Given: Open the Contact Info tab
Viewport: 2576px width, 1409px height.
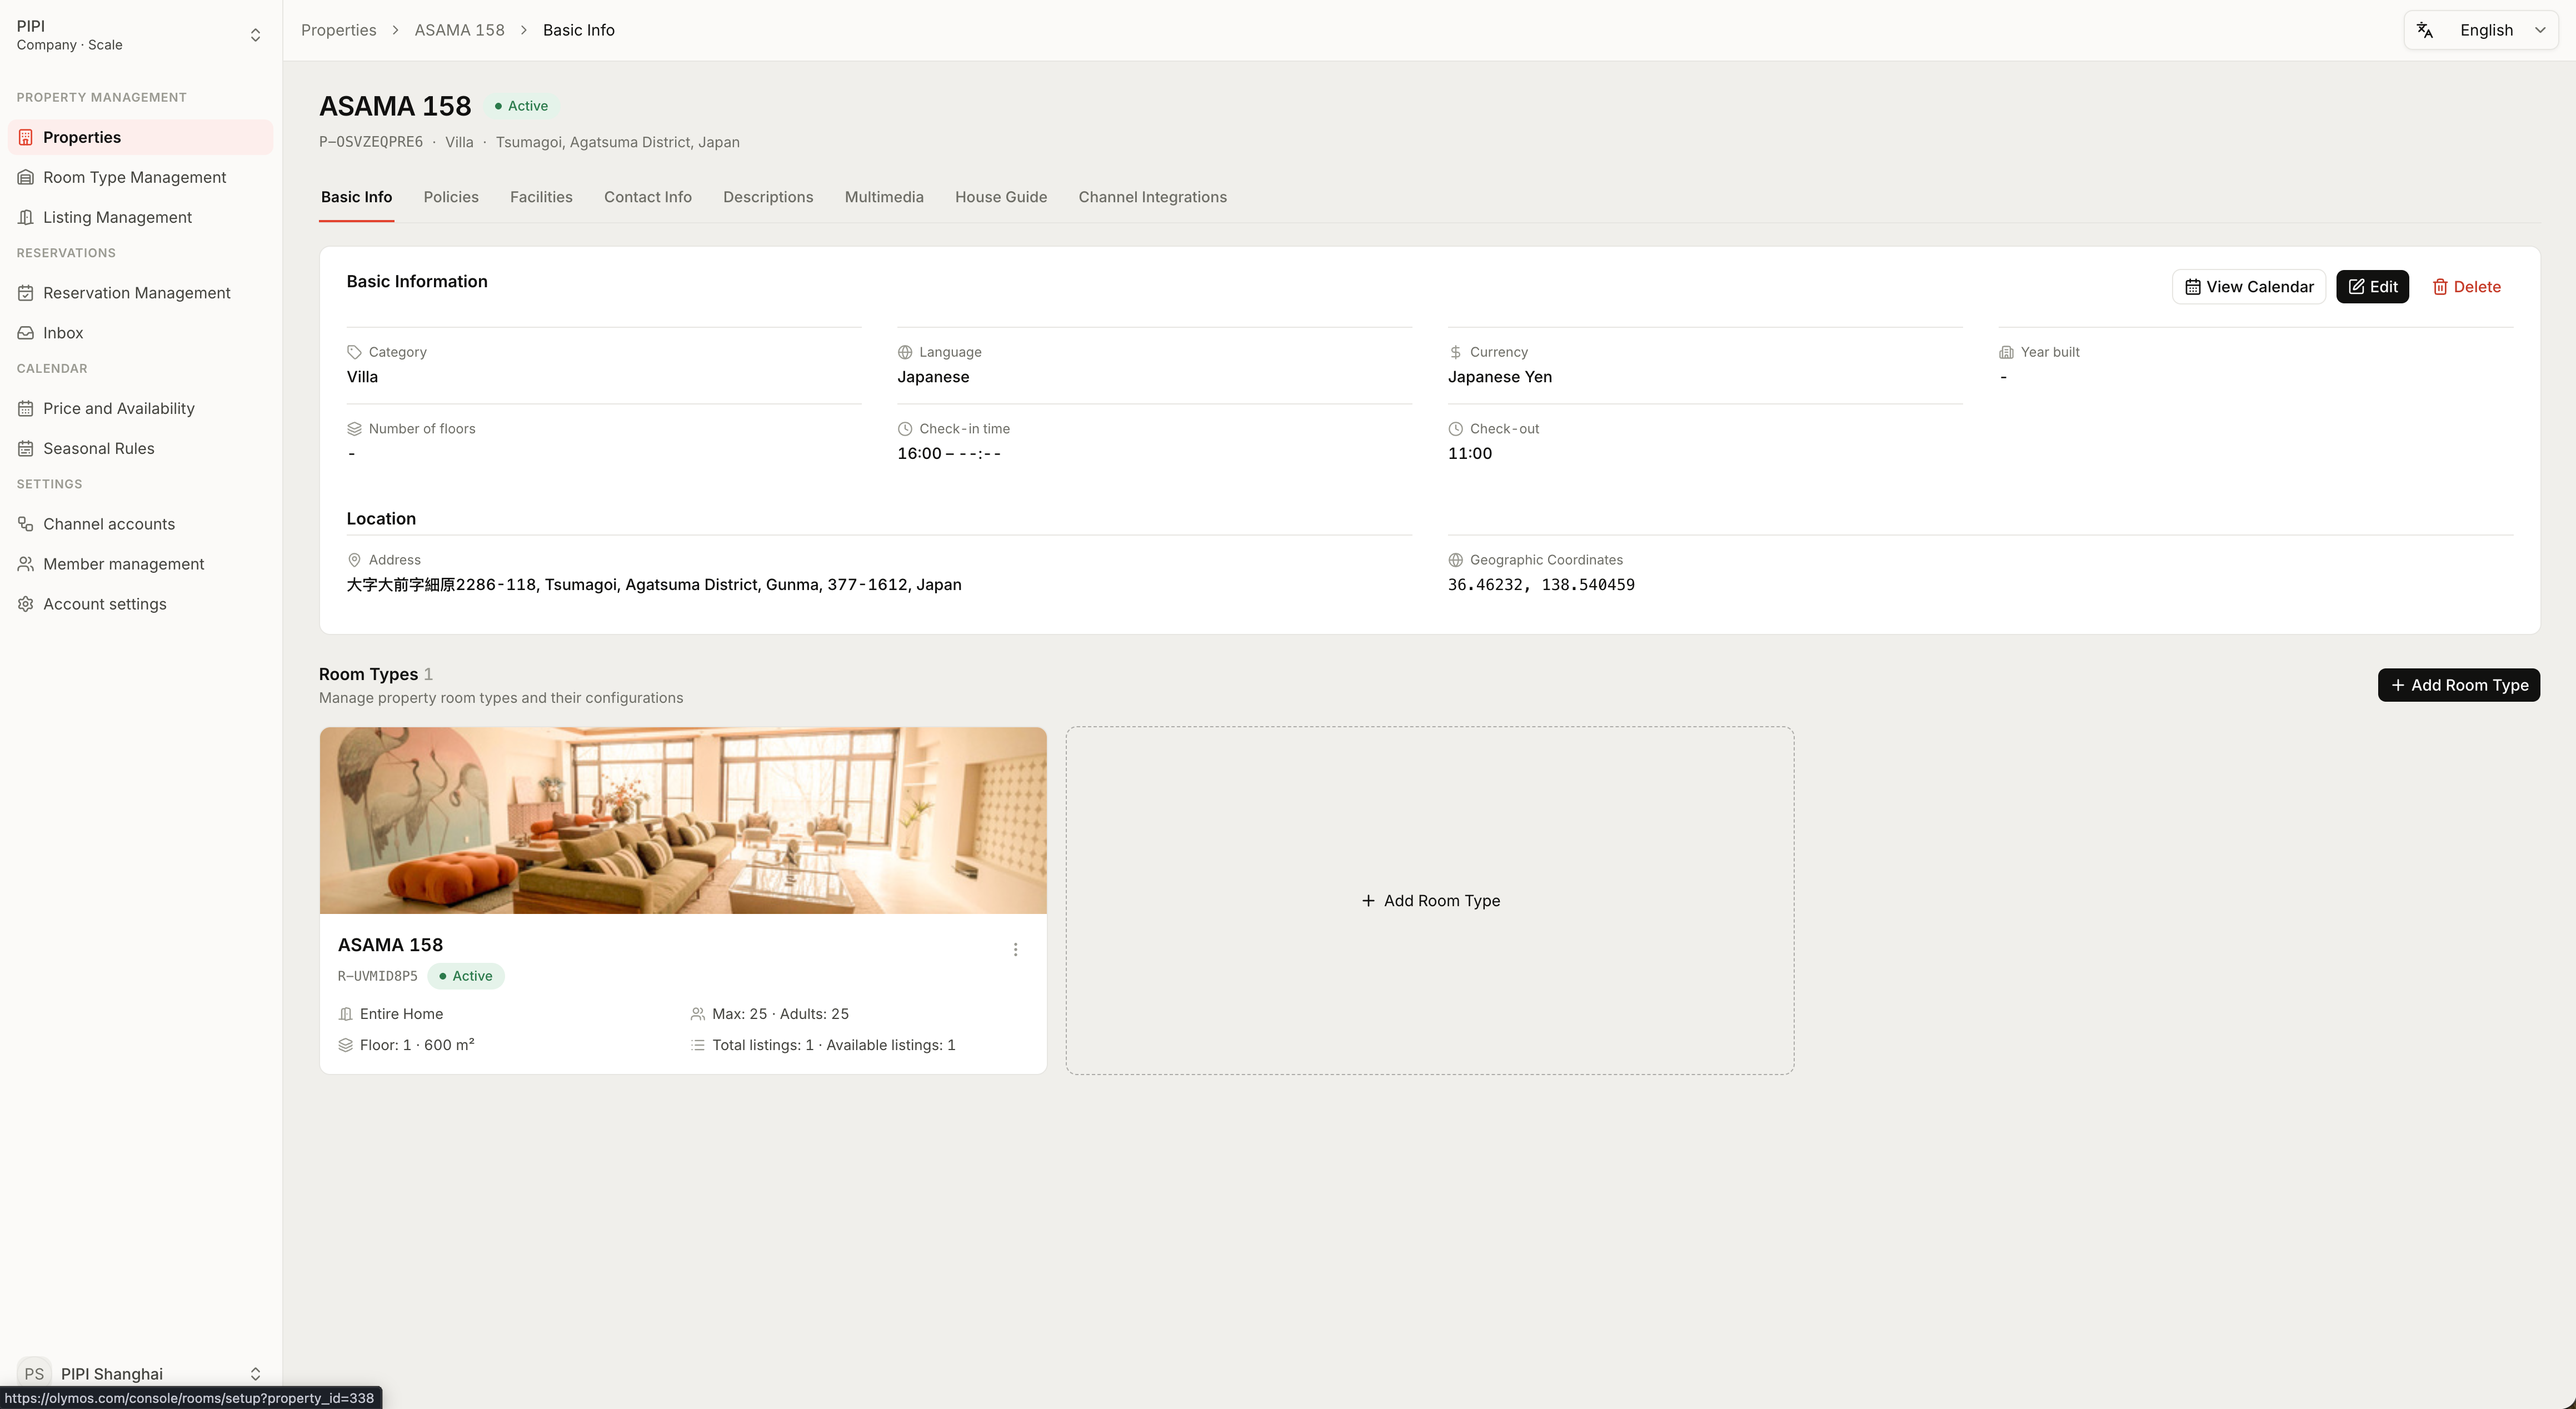Looking at the screenshot, I should [648, 197].
